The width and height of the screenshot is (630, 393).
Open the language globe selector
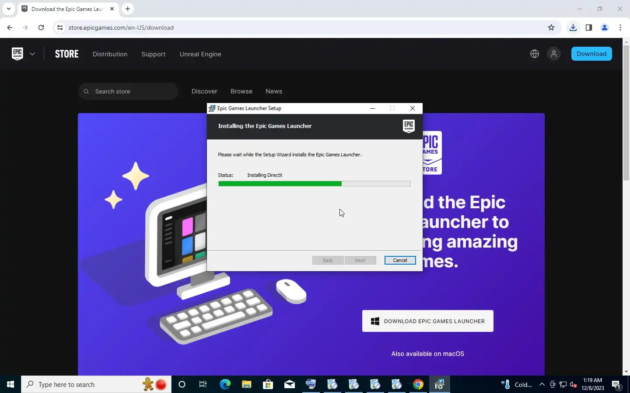(x=535, y=54)
